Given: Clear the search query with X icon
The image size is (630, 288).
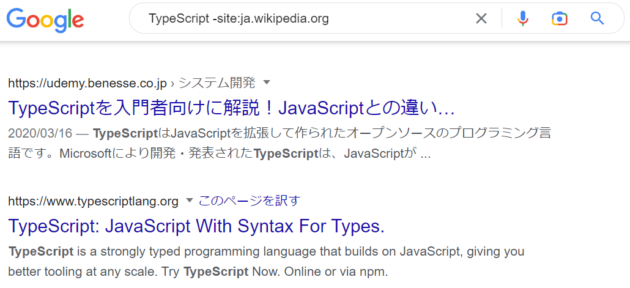Looking at the screenshot, I should [x=481, y=18].
